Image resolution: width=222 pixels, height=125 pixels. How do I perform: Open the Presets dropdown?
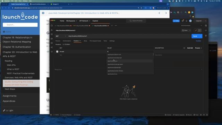click(198, 48)
